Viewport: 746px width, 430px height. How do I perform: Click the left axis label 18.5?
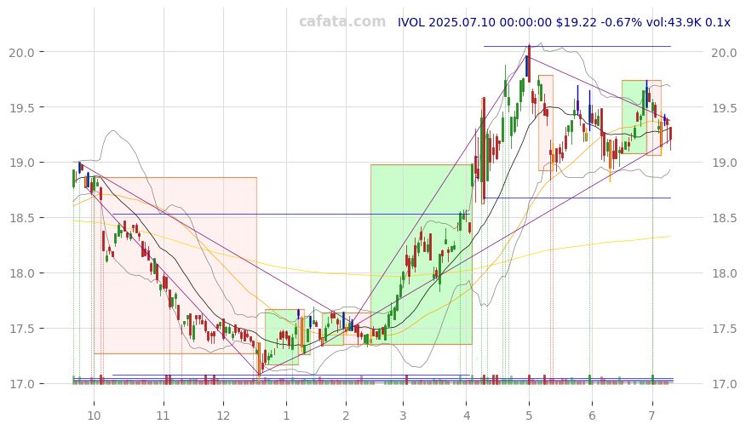coord(21,218)
